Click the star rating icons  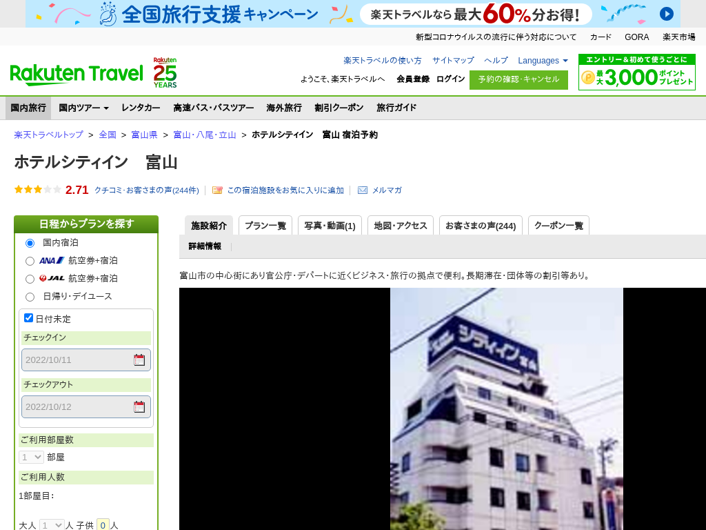38,190
